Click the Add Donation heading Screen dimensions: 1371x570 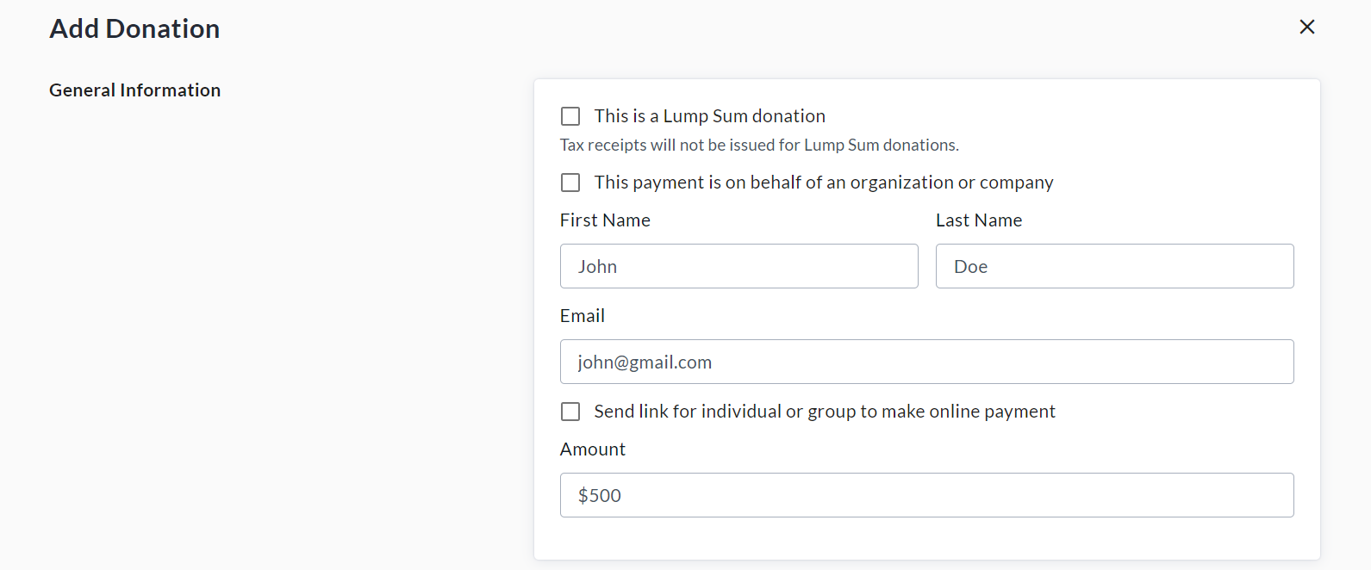pos(134,28)
